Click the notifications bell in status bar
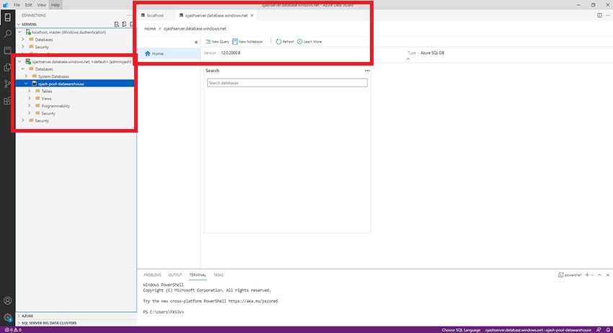 [608, 330]
